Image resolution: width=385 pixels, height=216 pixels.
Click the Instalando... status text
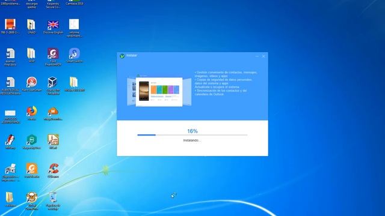(x=192, y=140)
